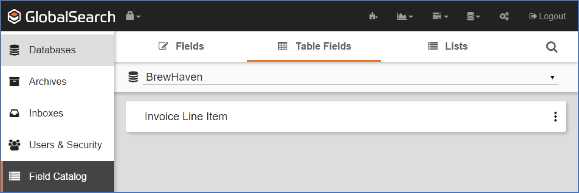Open the server list dropdown menu
This screenshot has width=579, height=193.
click(440, 16)
